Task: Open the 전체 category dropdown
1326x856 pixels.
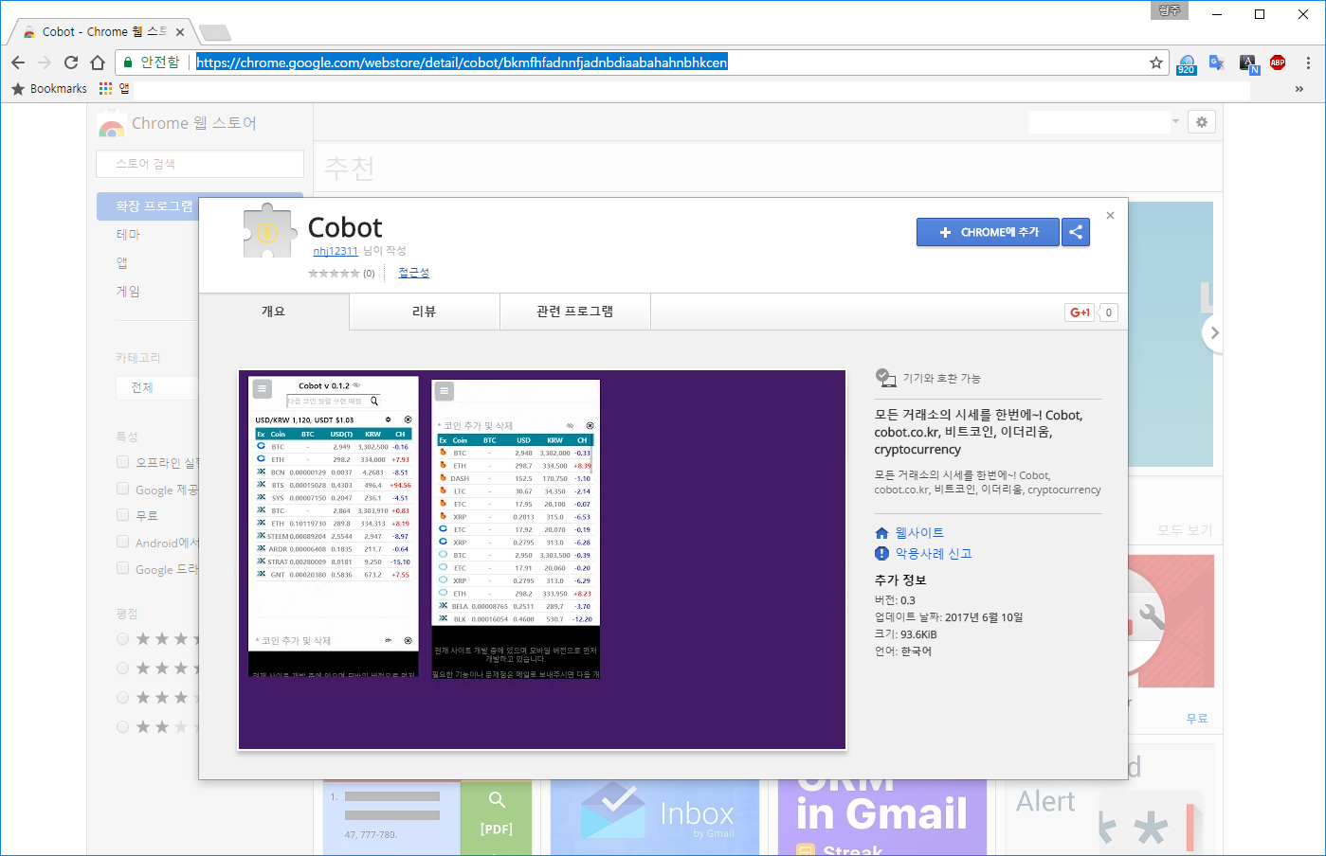Action: 157,387
